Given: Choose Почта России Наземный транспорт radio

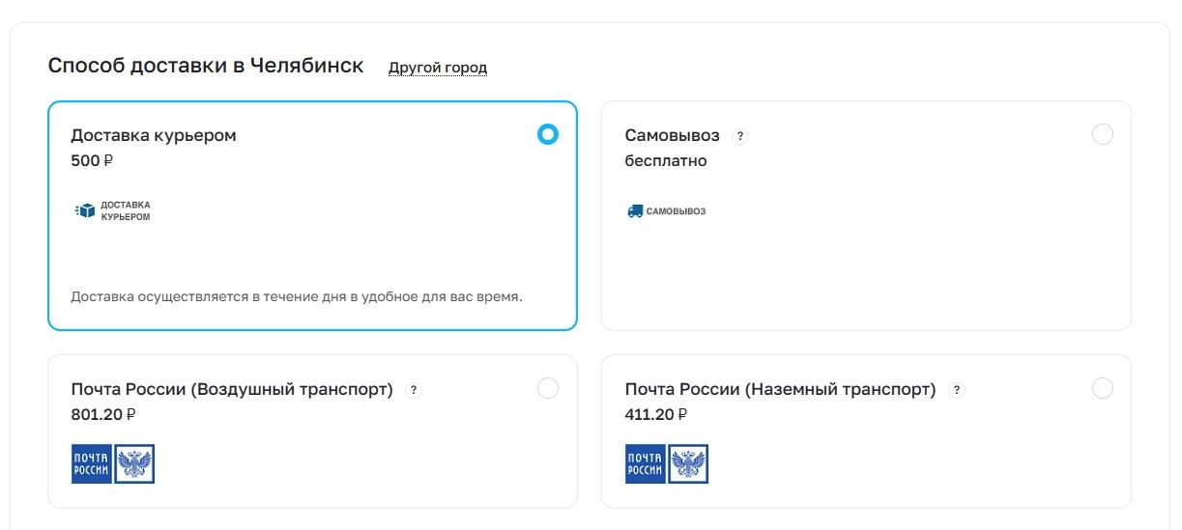Looking at the screenshot, I should [x=1103, y=388].
